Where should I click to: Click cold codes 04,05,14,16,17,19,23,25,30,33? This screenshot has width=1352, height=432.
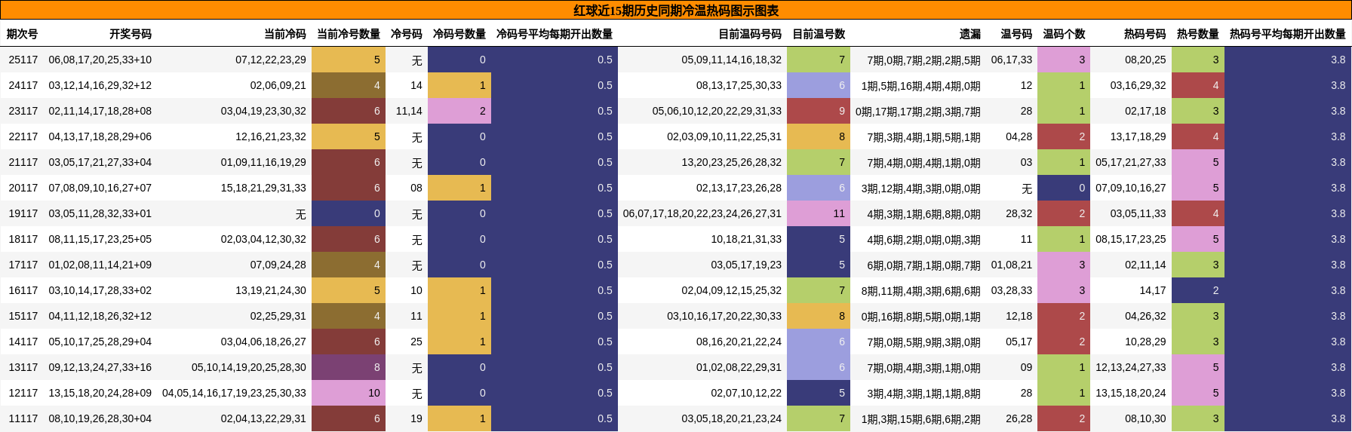point(234,393)
